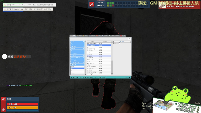Select the send command
Screen dimensions: 201x113
[77, 72]
